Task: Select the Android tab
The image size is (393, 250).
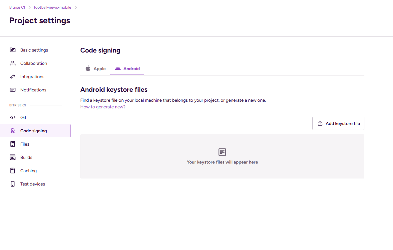Action: [x=127, y=68]
